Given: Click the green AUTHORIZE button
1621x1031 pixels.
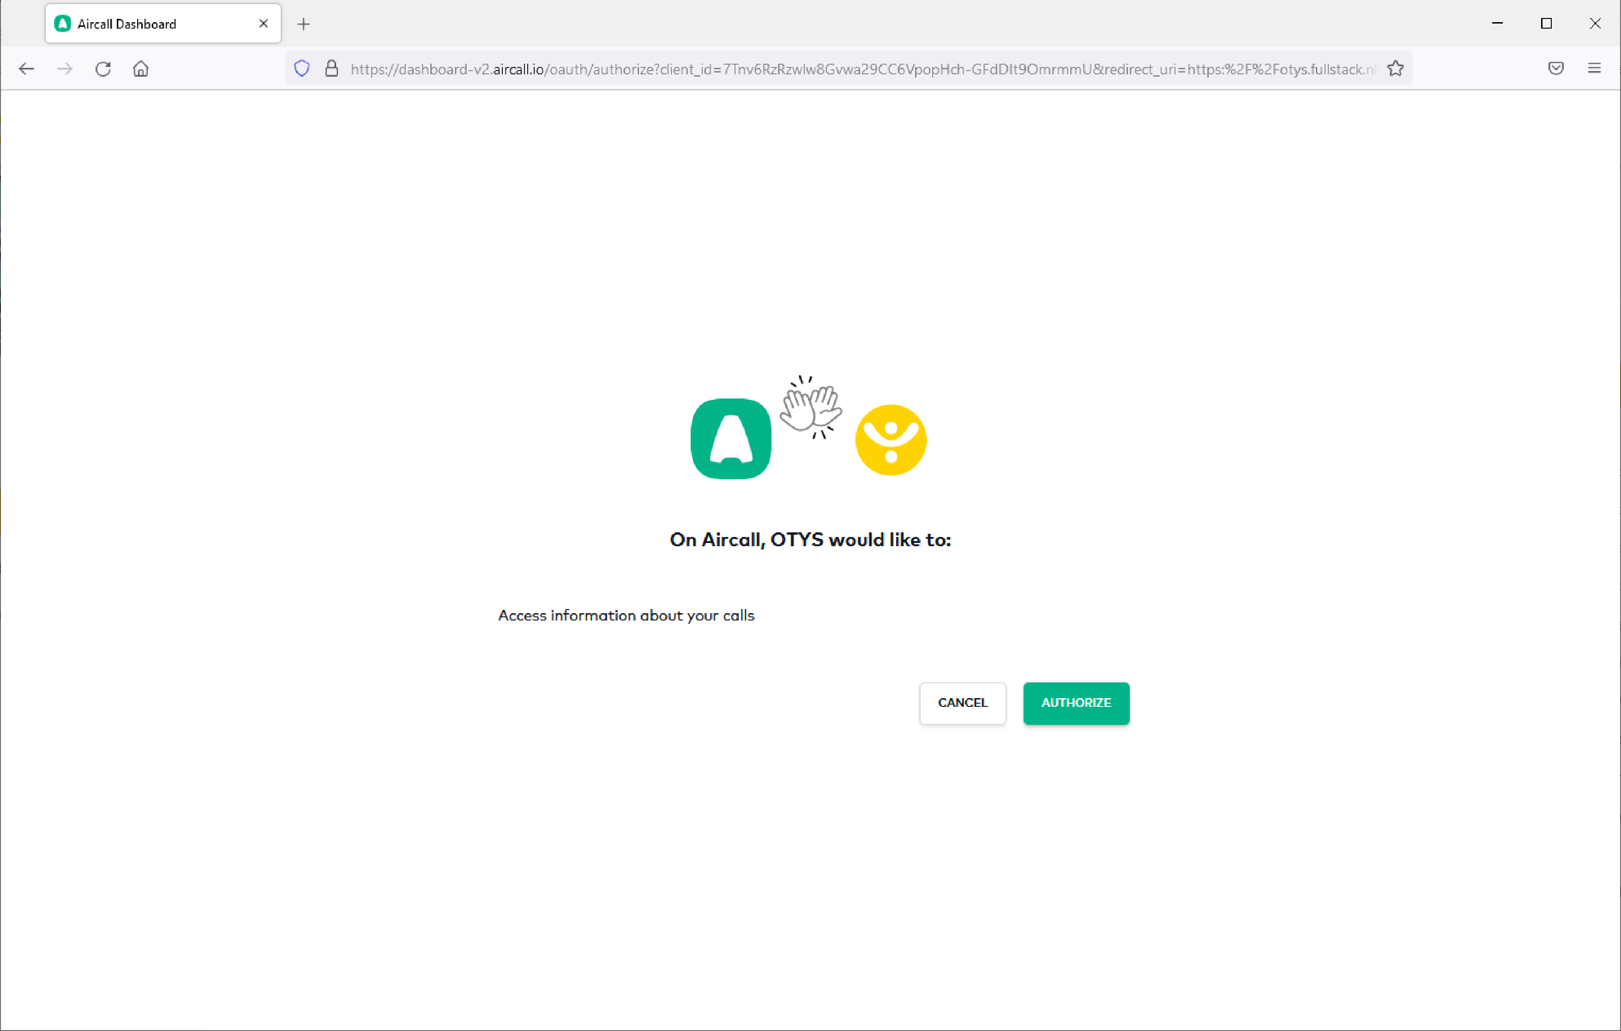Looking at the screenshot, I should [1076, 703].
